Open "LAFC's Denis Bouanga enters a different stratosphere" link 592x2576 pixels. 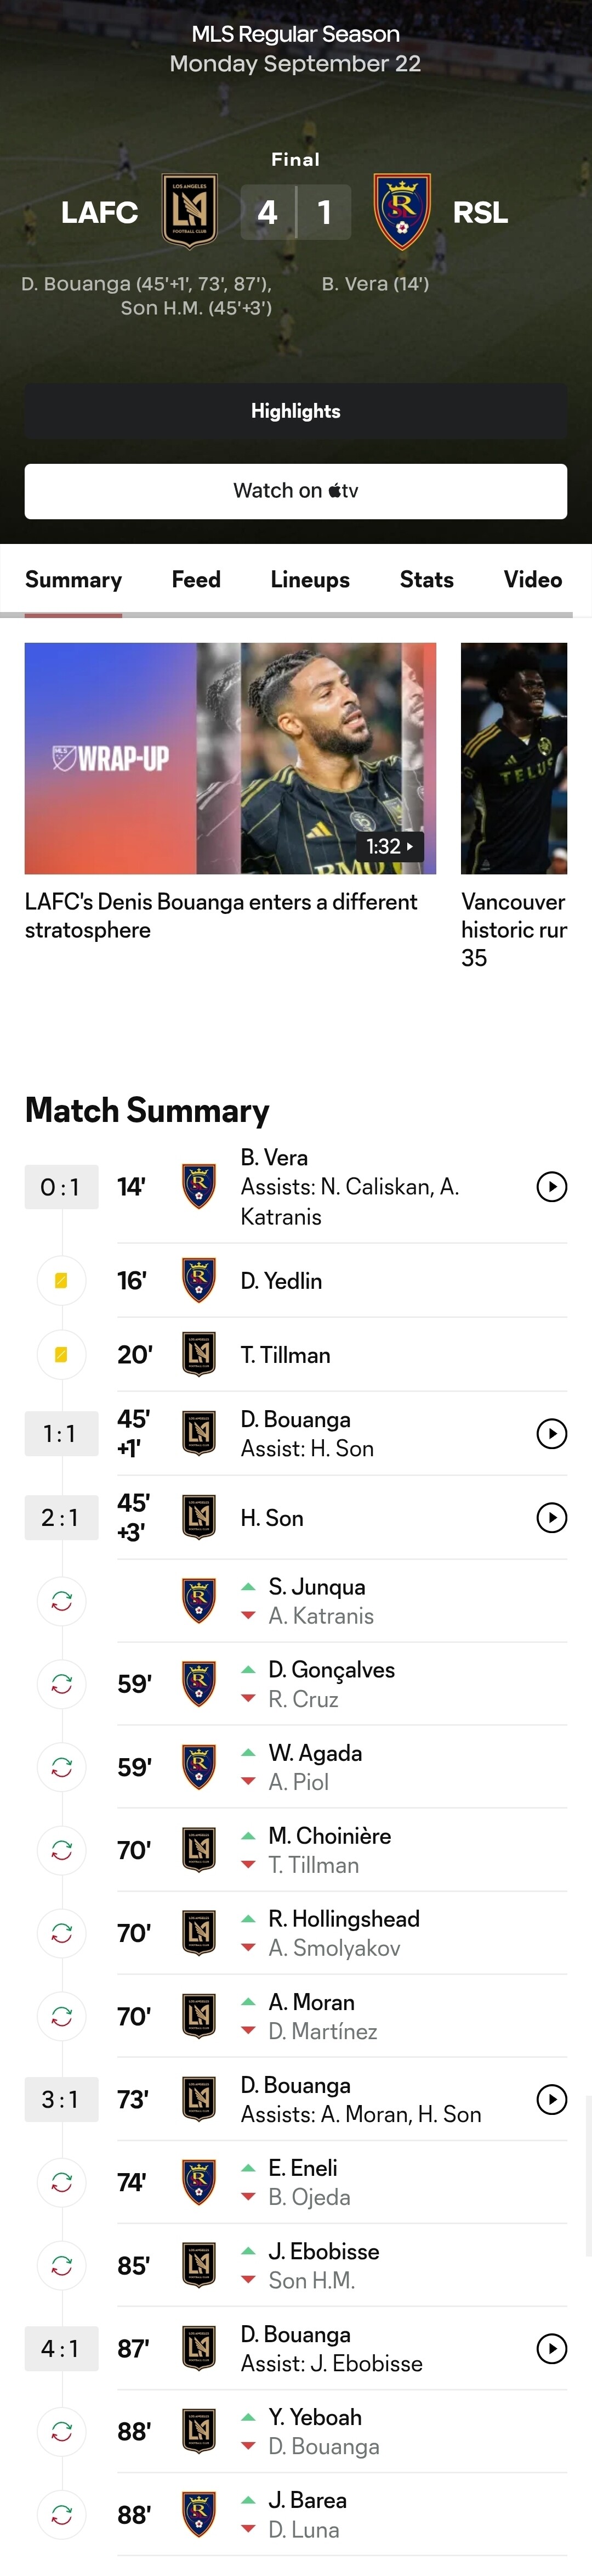coord(220,916)
